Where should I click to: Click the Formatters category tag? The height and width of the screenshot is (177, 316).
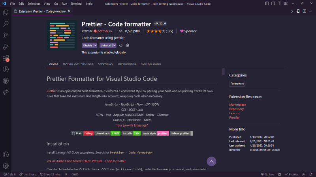(237, 84)
